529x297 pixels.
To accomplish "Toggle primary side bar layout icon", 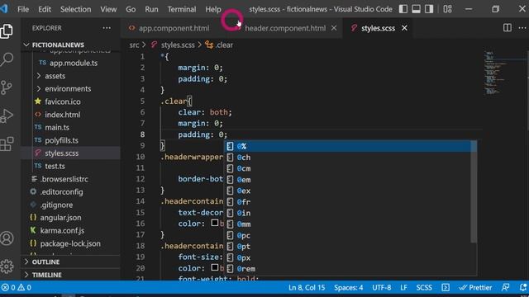I will (x=403, y=9).
